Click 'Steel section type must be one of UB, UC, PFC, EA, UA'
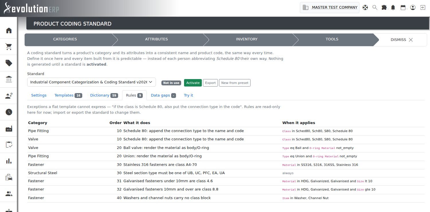Screen dimensions: 430x212 coord(174,173)
